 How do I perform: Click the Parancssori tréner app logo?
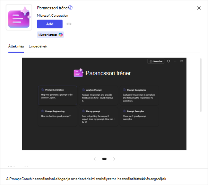tap(19, 17)
